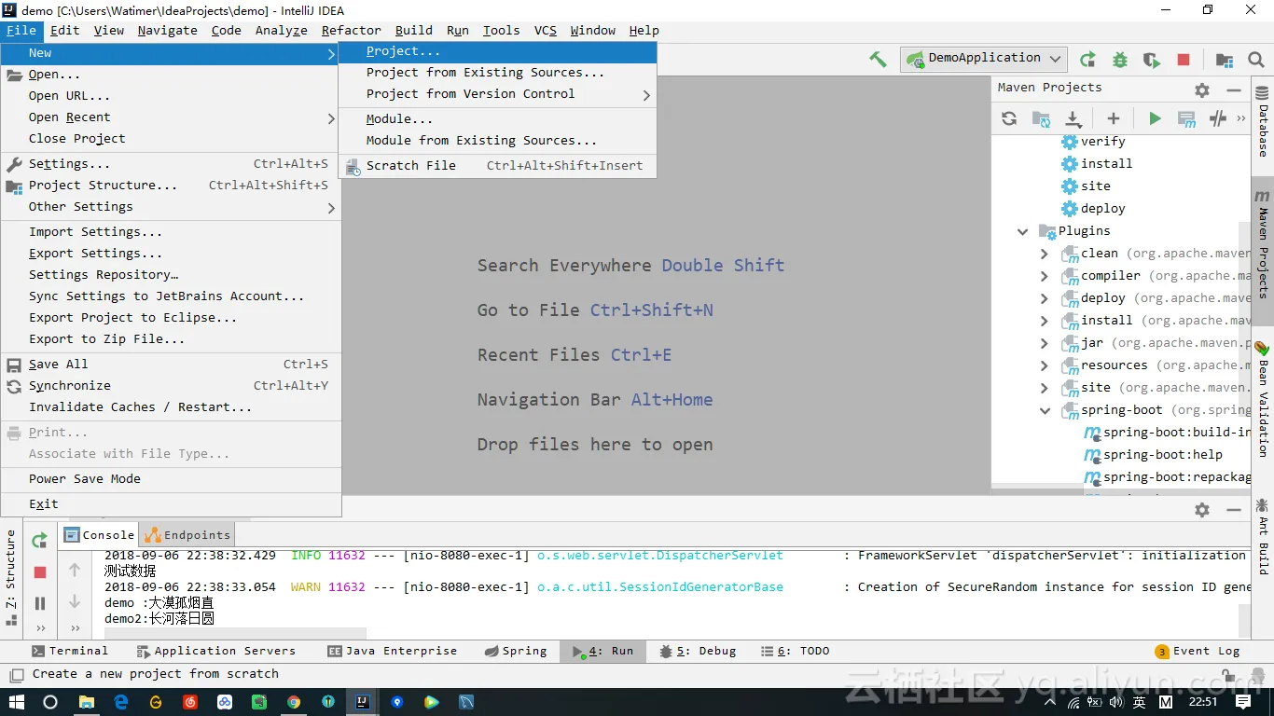Expand the resources plugin node
This screenshot has width=1274, height=716.
point(1045,365)
